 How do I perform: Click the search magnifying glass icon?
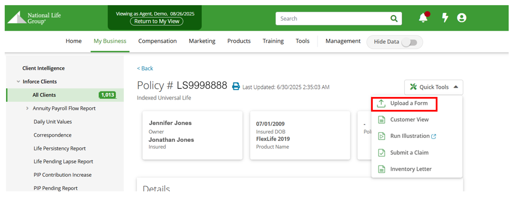(394, 19)
